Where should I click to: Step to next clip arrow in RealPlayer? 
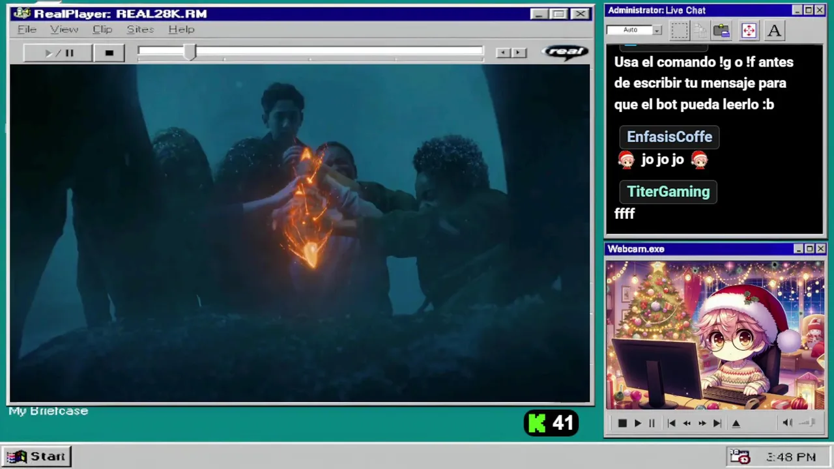coord(519,53)
